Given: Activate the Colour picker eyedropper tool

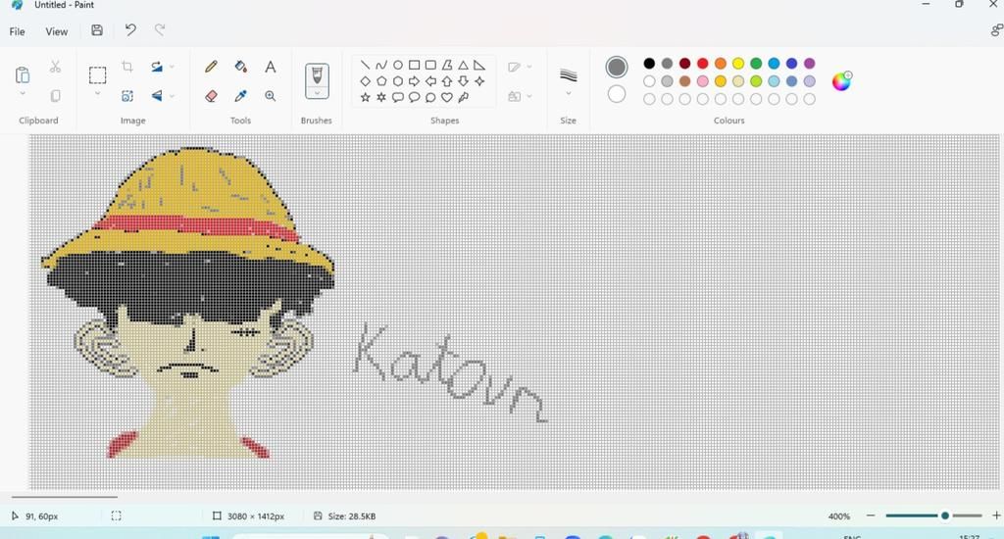Looking at the screenshot, I should (241, 96).
